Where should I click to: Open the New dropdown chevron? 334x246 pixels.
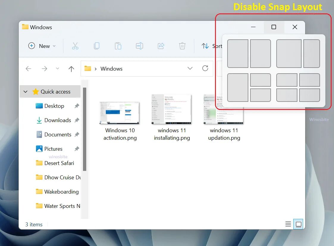[54, 46]
